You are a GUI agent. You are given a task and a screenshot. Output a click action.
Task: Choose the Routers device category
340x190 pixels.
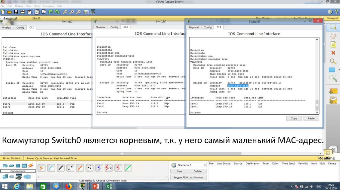tap(5, 166)
